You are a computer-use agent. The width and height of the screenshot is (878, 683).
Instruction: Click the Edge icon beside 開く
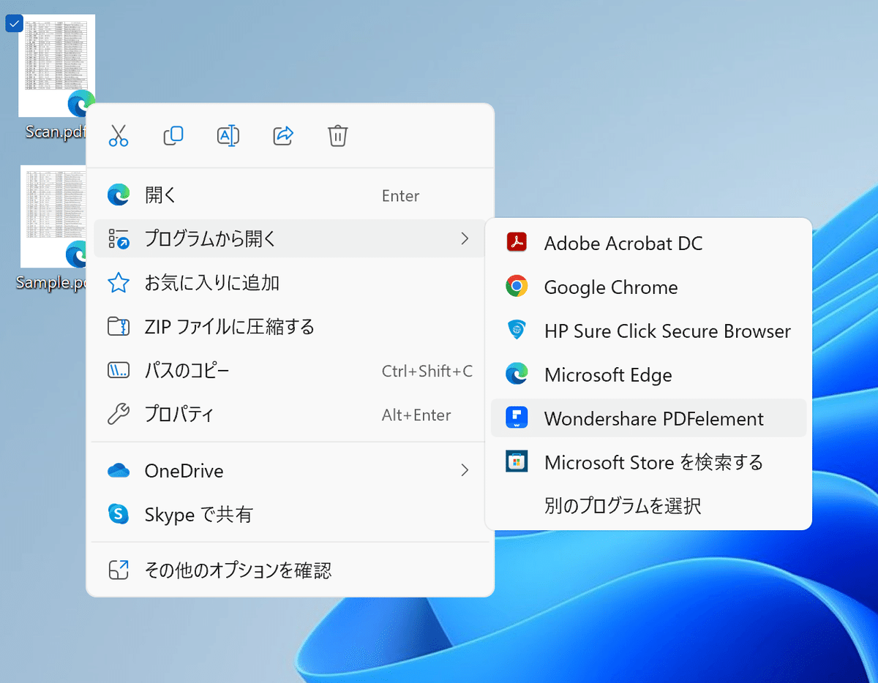coord(119,195)
